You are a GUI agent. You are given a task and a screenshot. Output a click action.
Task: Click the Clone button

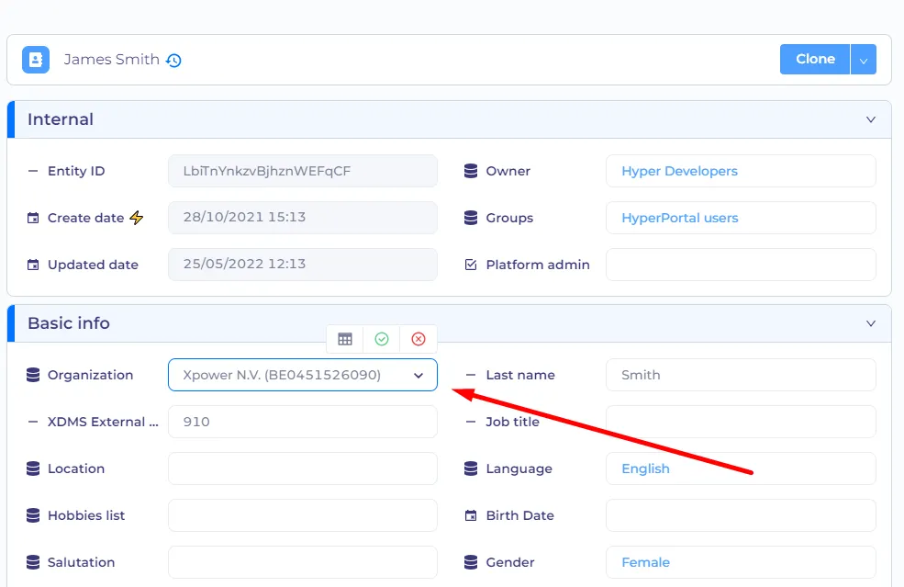coord(815,60)
